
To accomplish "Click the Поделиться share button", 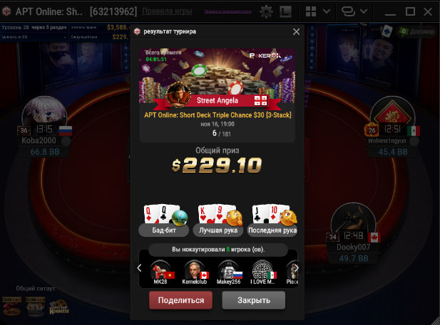I will [180, 300].
